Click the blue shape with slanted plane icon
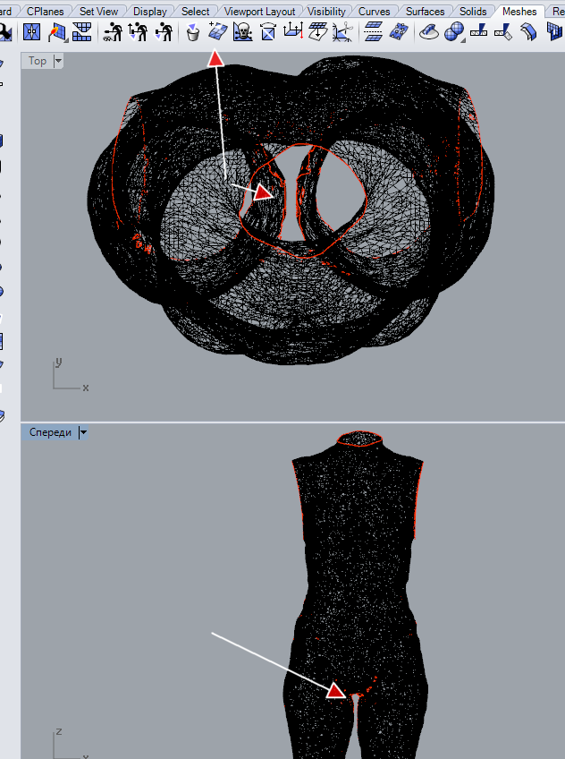Screen dimensions: 565x759 503,32
